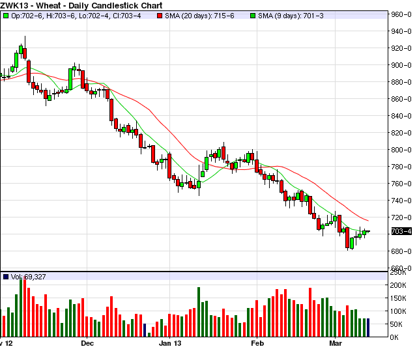Click the Jan 13 date axis label
The image size is (417, 349).
coord(170,343)
